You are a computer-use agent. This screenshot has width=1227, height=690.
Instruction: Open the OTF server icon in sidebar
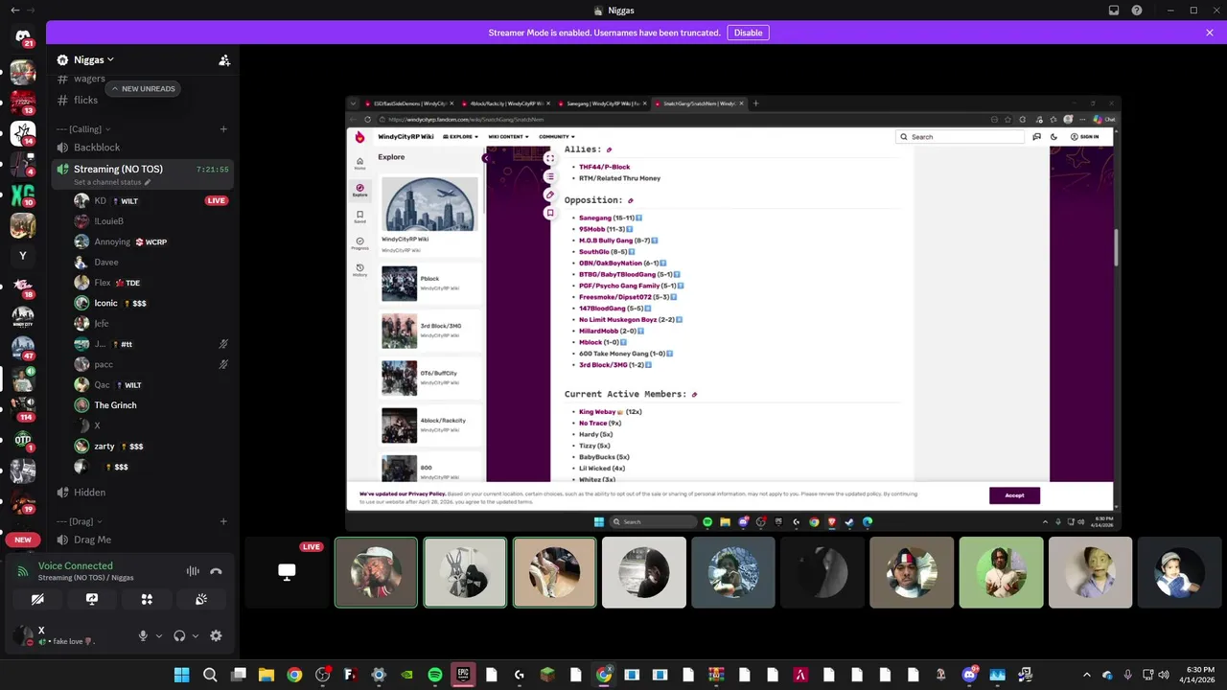pos(23,440)
